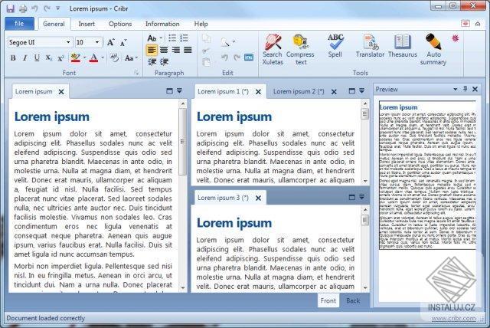Click the Print icon in the title bar
This screenshot has height=328, width=490.
[23, 8]
